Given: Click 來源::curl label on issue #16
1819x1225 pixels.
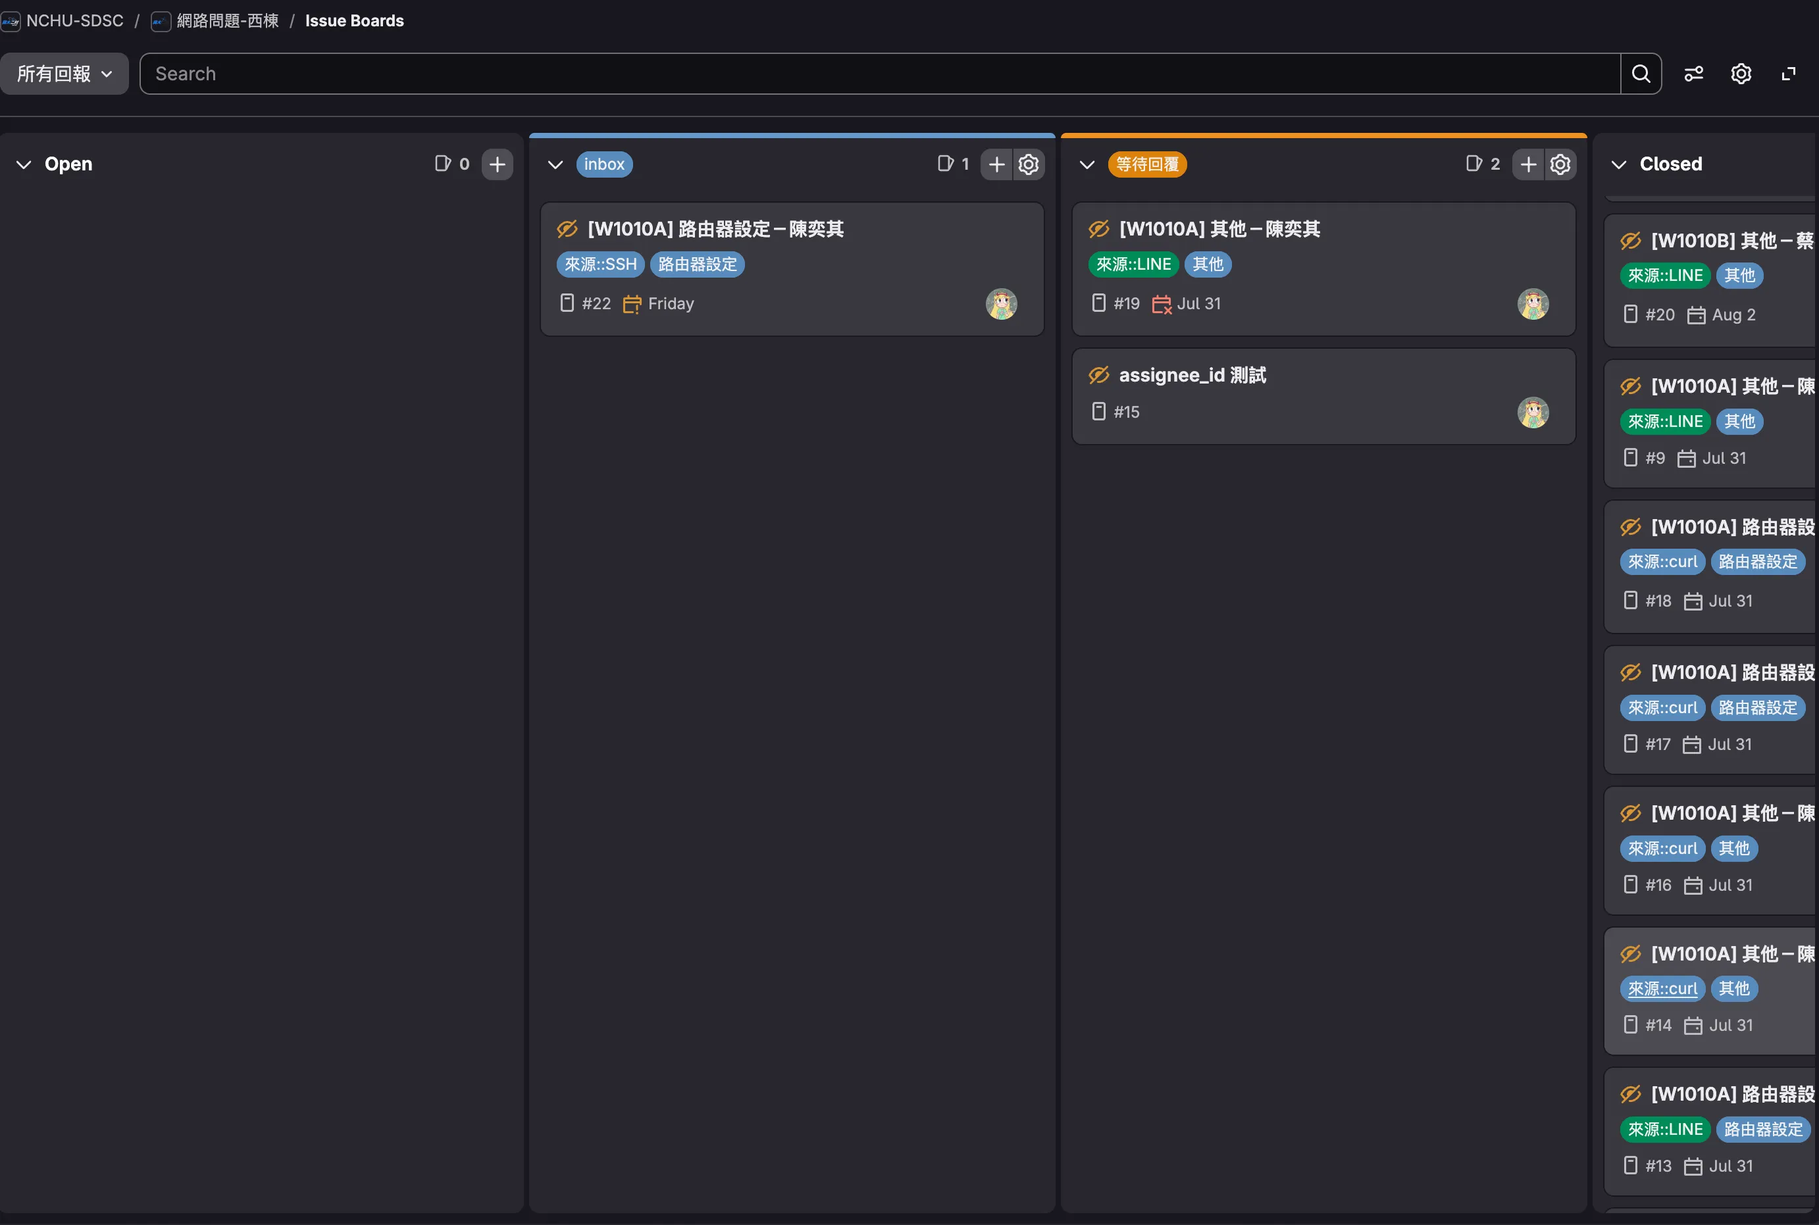Looking at the screenshot, I should point(1663,849).
